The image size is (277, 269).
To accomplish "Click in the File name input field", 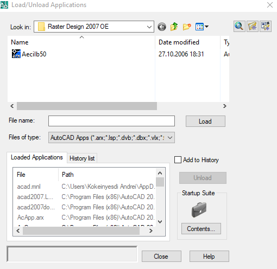I will tap(111, 121).
